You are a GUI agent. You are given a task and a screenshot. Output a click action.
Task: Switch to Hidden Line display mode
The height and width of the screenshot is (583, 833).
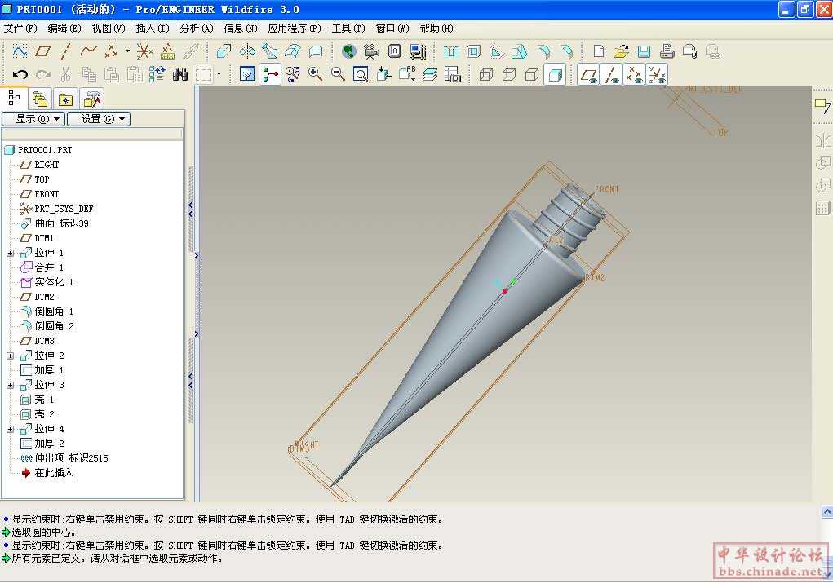tap(509, 74)
